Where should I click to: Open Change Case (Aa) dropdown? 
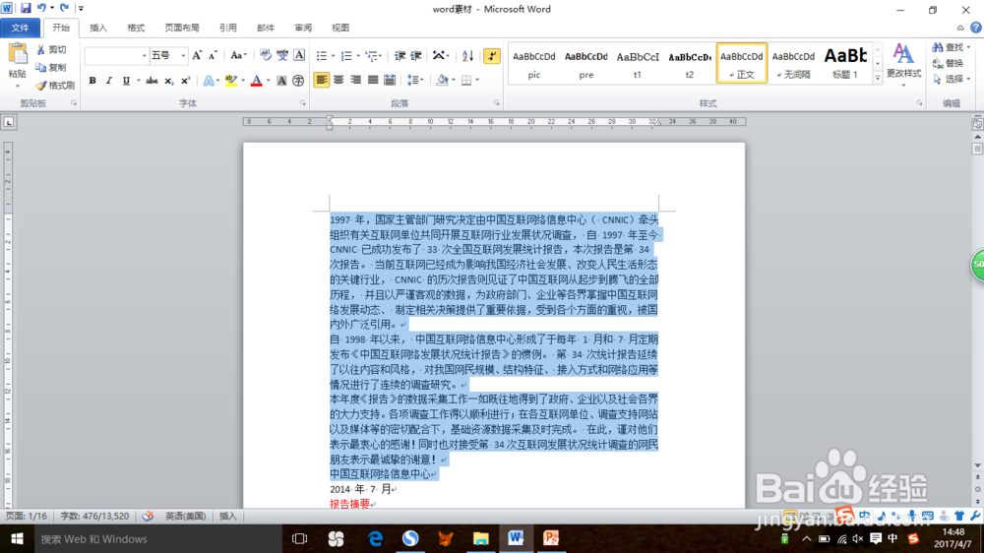pyautogui.click(x=238, y=56)
